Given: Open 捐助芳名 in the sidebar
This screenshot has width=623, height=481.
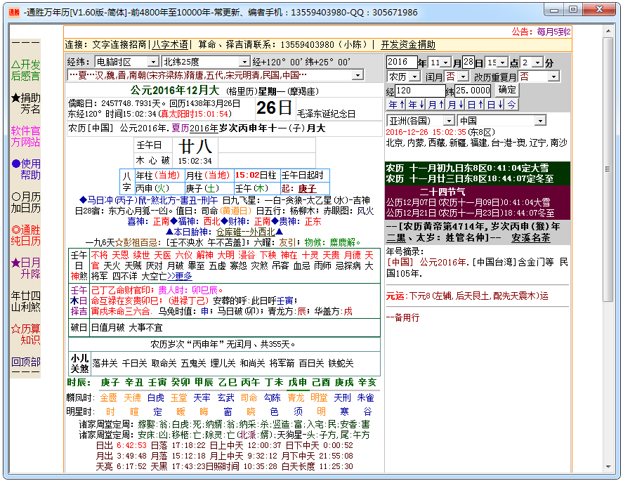Looking at the screenshot, I should (26, 103).
